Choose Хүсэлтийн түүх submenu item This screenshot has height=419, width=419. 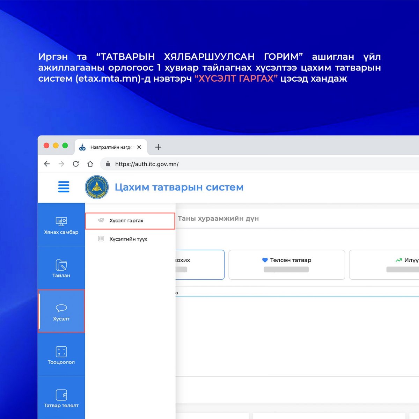[x=128, y=239]
